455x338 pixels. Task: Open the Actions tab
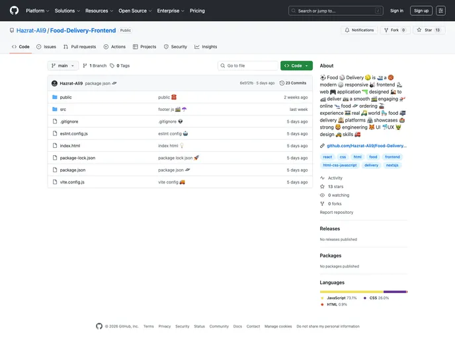click(x=115, y=47)
